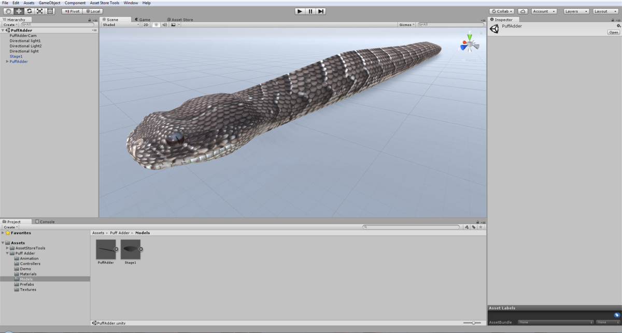Toggle scene lighting with the sun icon
The height and width of the screenshot is (333, 622).
(156, 24)
